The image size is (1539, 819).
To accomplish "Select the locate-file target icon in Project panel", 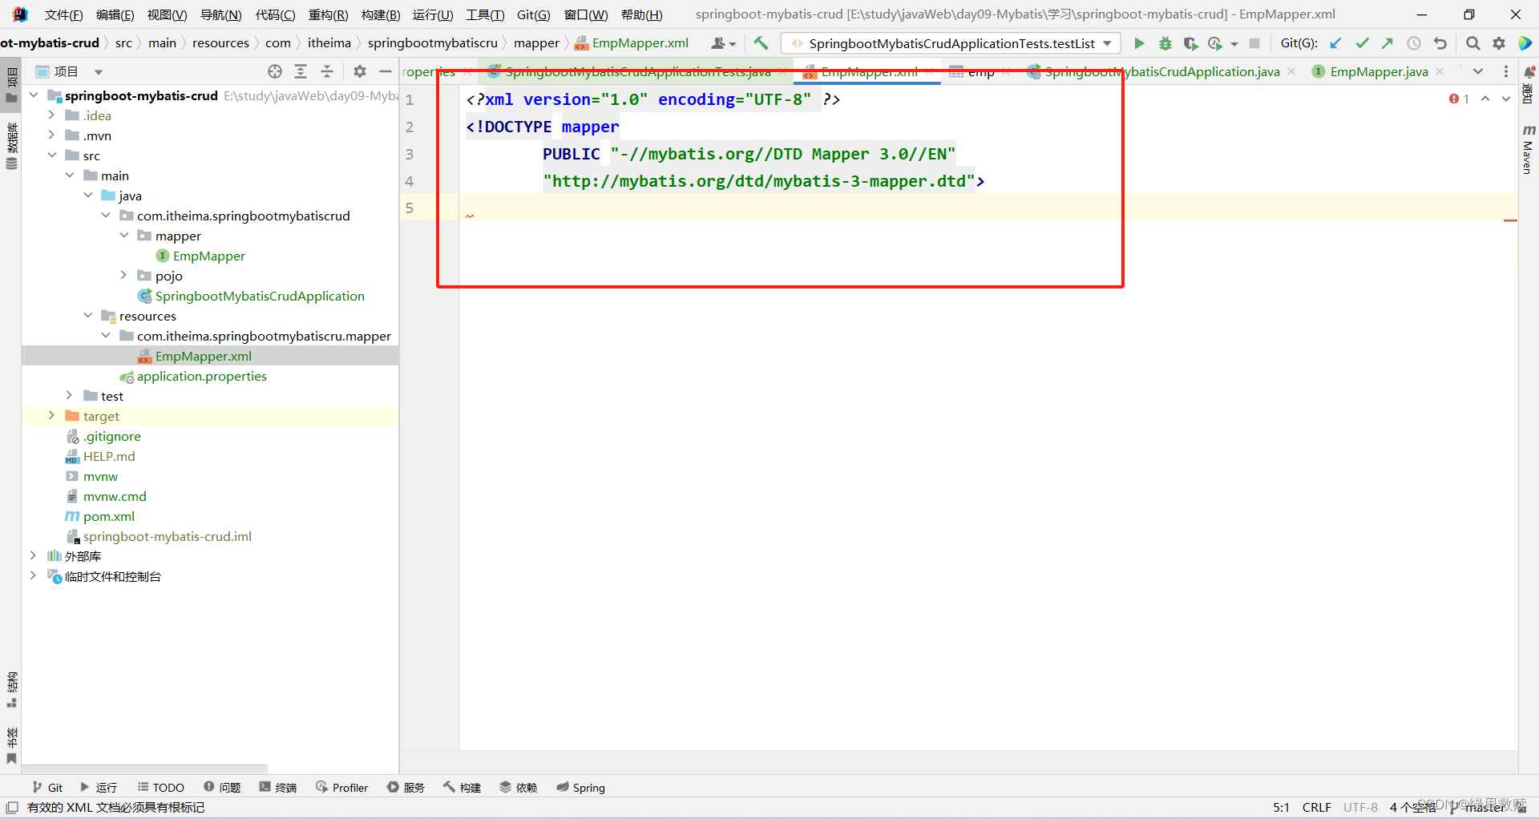I will point(274,71).
